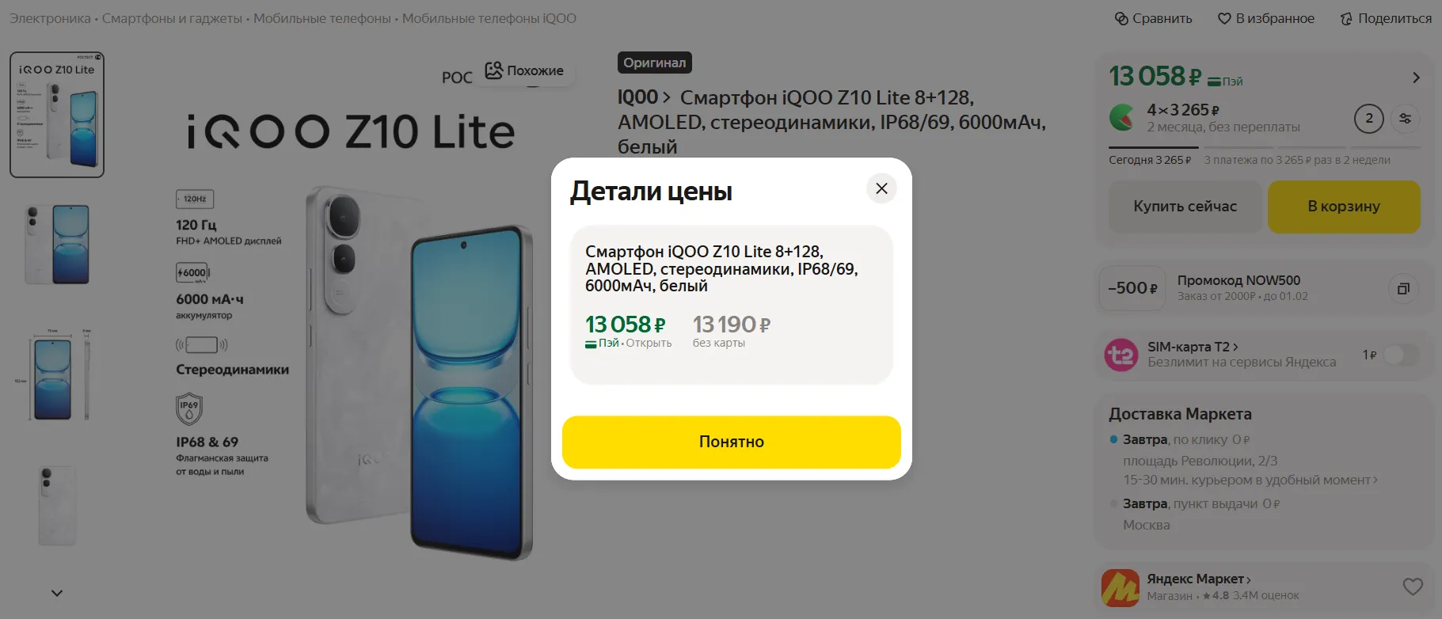The height and width of the screenshot is (619, 1442).
Task: Close the price details dialog
Action: pos(881,188)
